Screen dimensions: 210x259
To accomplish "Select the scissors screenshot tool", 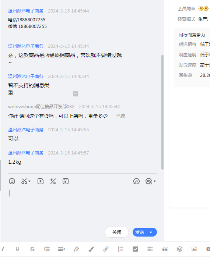I will pos(24,181).
